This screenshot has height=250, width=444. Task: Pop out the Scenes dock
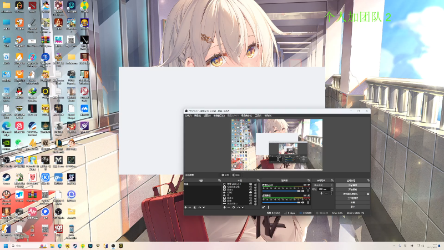pos(219,181)
